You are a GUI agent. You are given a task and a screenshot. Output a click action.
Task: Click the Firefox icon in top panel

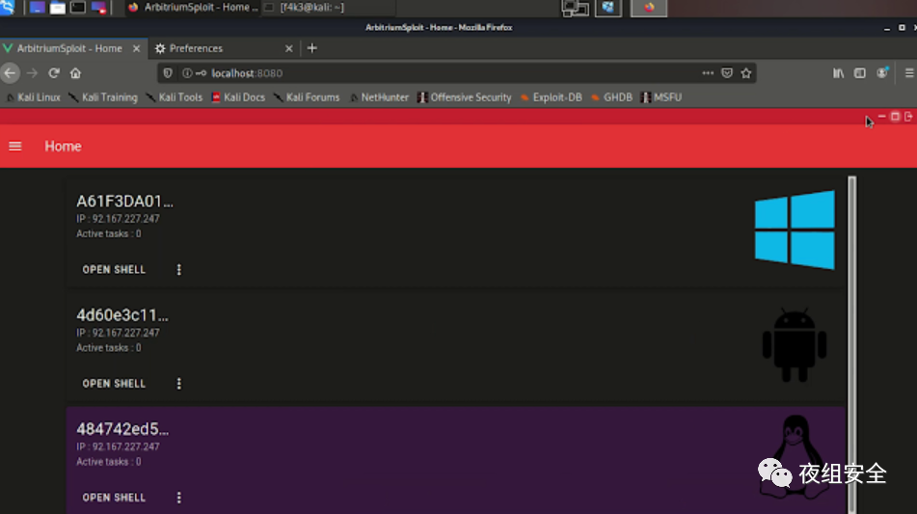coord(649,8)
